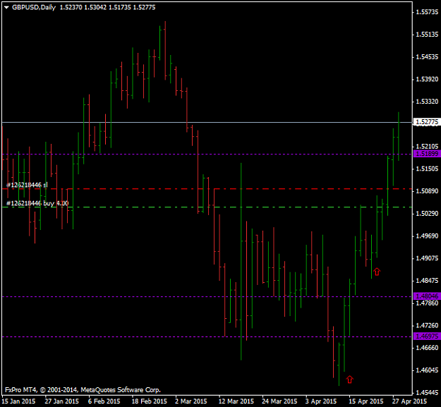Click the 1.49690 price scale value
441x407 pixels.
click(427, 236)
